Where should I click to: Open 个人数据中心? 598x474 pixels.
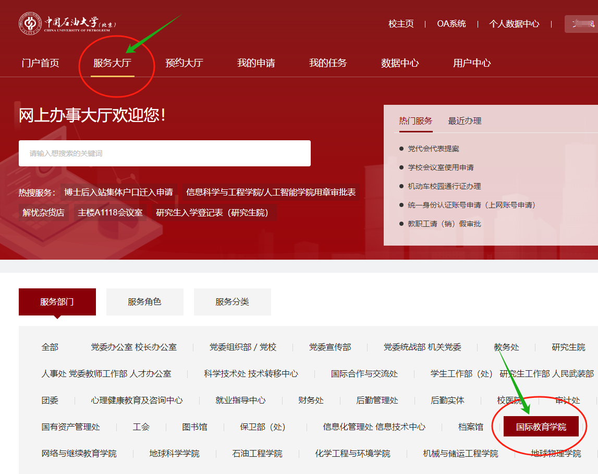(x=515, y=23)
